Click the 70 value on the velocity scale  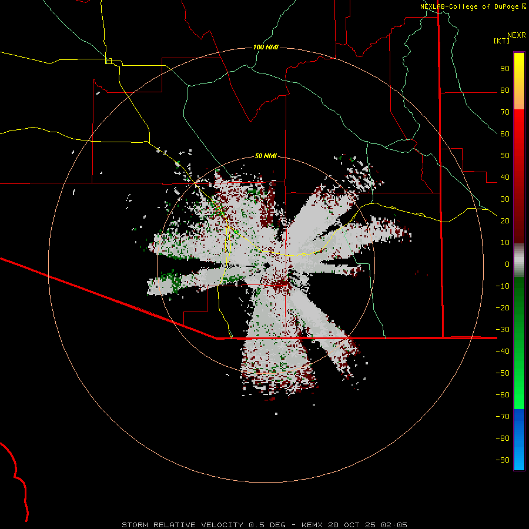pos(505,112)
